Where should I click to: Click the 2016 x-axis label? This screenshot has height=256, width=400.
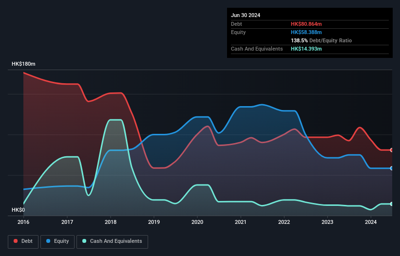click(x=23, y=222)
